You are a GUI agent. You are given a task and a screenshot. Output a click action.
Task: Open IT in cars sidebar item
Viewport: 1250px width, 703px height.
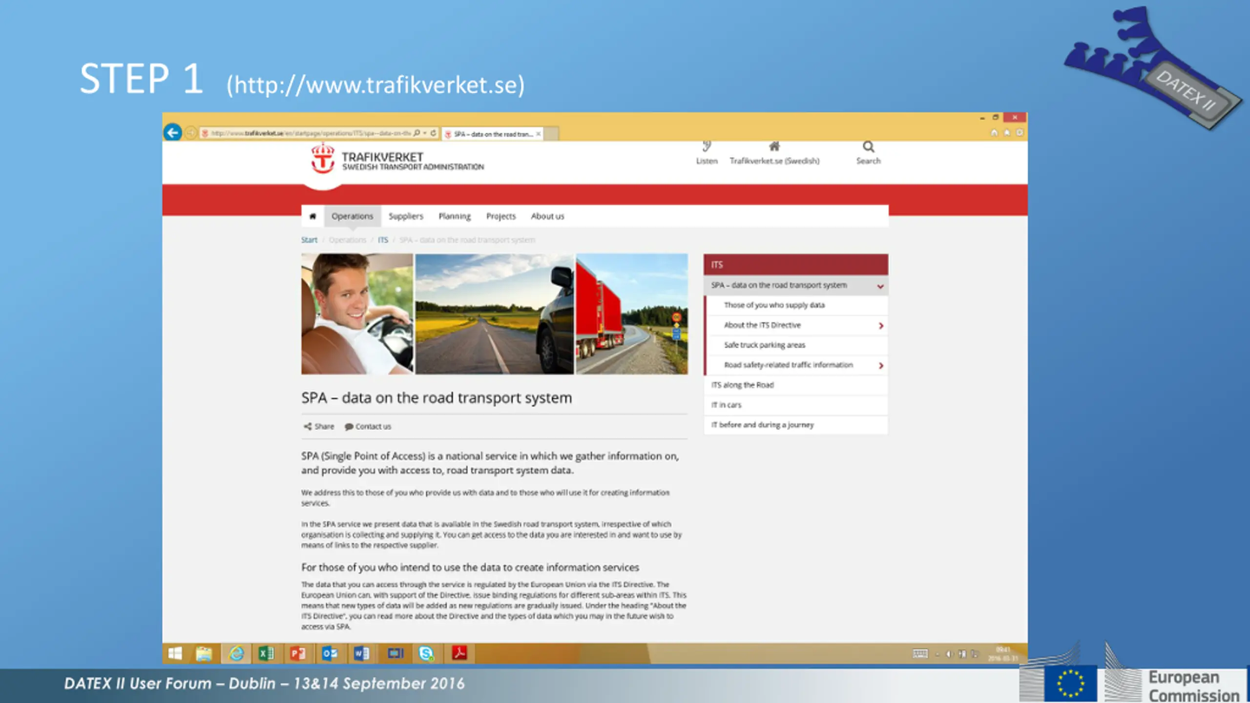click(726, 405)
